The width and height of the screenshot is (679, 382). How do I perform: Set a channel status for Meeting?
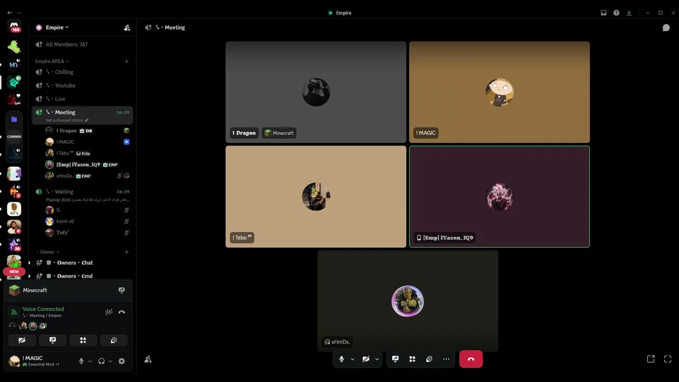(x=67, y=120)
